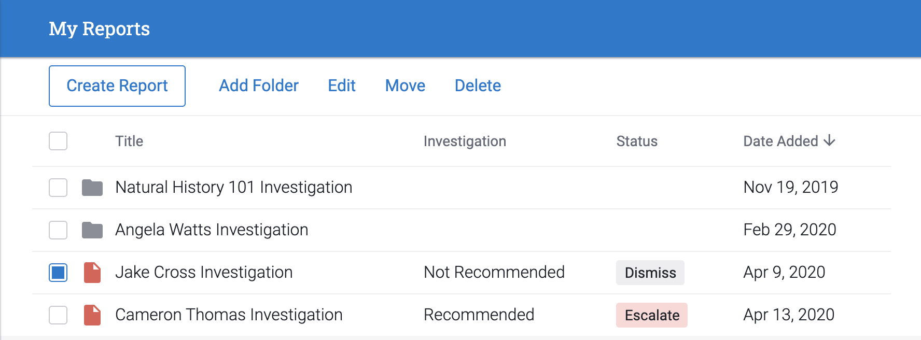This screenshot has width=921, height=340.
Task: Open Natural History 101 Investigation folder title
Action: pyautogui.click(x=234, y=187)
